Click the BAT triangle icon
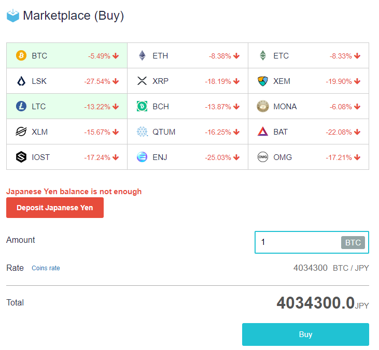The height and width of the screenshot is (350, 379). tap(263, 132)
